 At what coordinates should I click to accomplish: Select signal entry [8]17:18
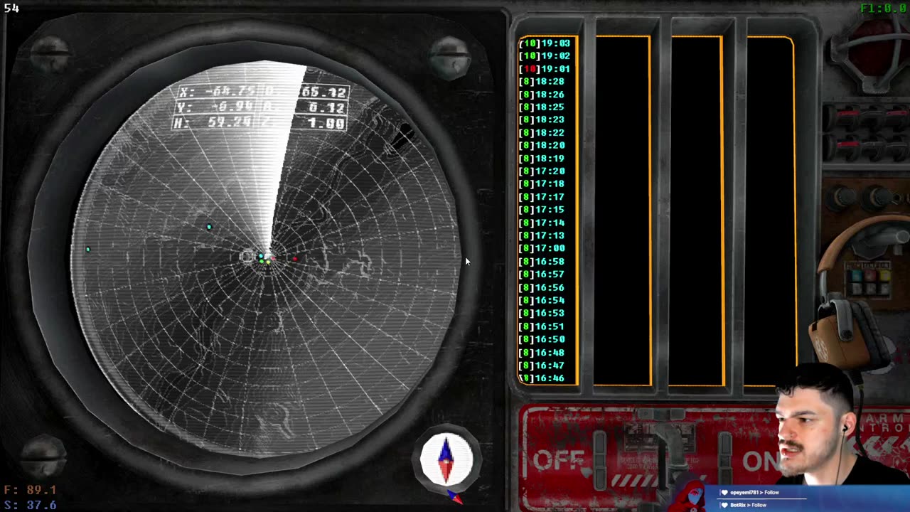[x=543, y=184]
